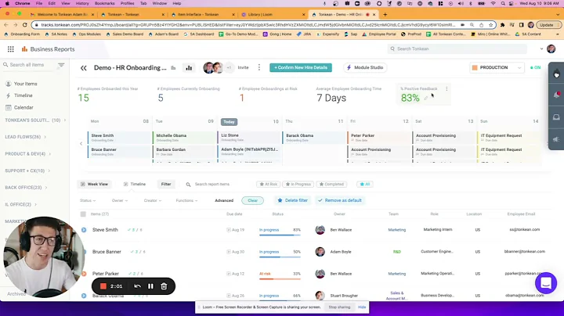Screen dimensions: 564x316
Task: Expand SUPPORT + CX(10) sidebar group
Action: tap(27, 171)
